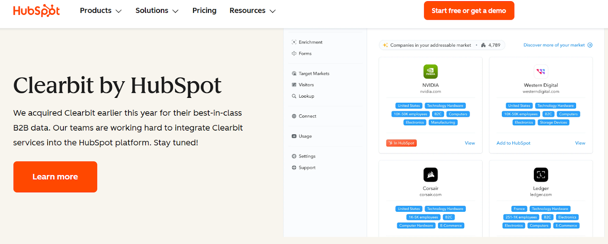608x244 pixels.
Task: Select Visitors in the sidebar
Action: 306,85
